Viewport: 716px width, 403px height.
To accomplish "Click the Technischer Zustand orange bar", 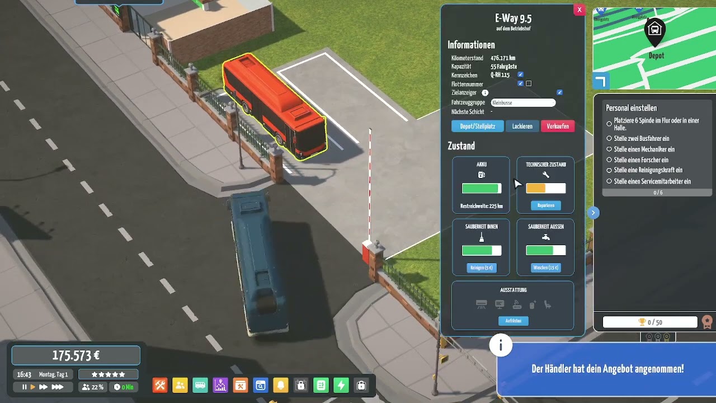I will click(545, 189).
